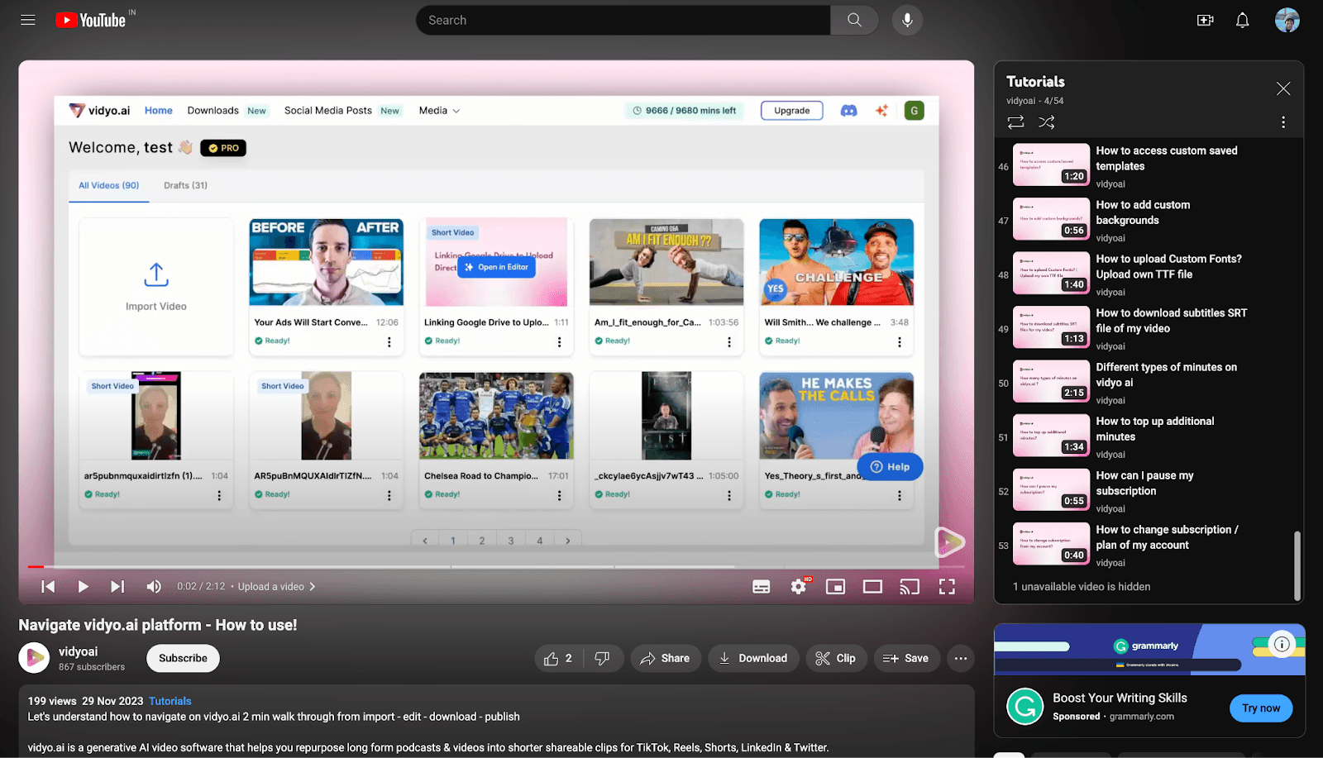Open the grammarly.com sponsored link
Screen dimensions: 1323x758
1141,717
